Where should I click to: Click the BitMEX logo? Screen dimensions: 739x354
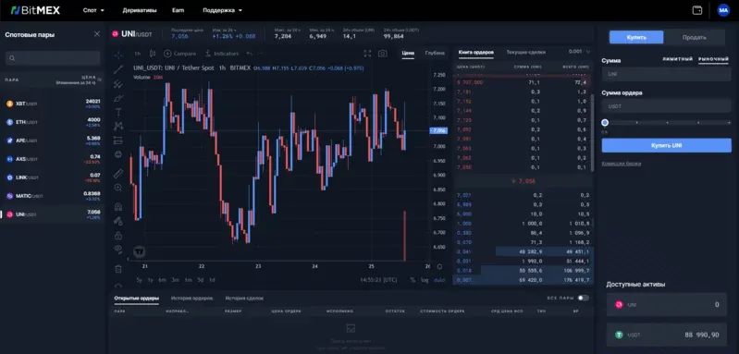[35, 10]
